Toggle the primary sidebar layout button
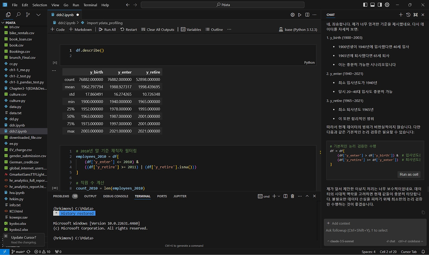The image size is (429, 255). 365,5
